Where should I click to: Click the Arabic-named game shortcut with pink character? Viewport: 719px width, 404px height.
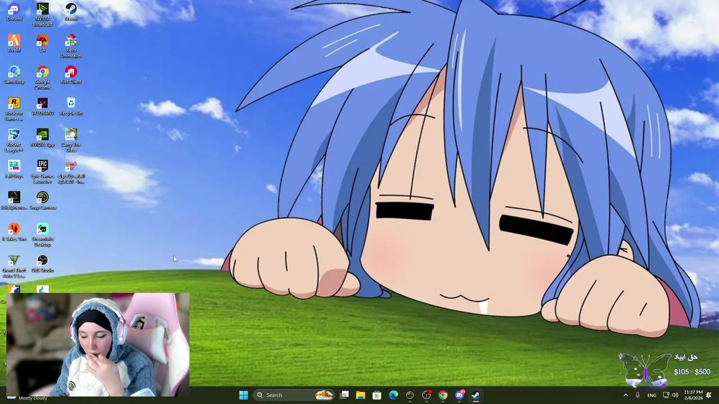tap(71, 172)
